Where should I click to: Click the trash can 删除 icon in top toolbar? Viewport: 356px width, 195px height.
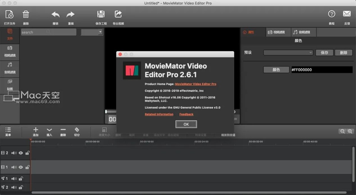click(26, 14)
